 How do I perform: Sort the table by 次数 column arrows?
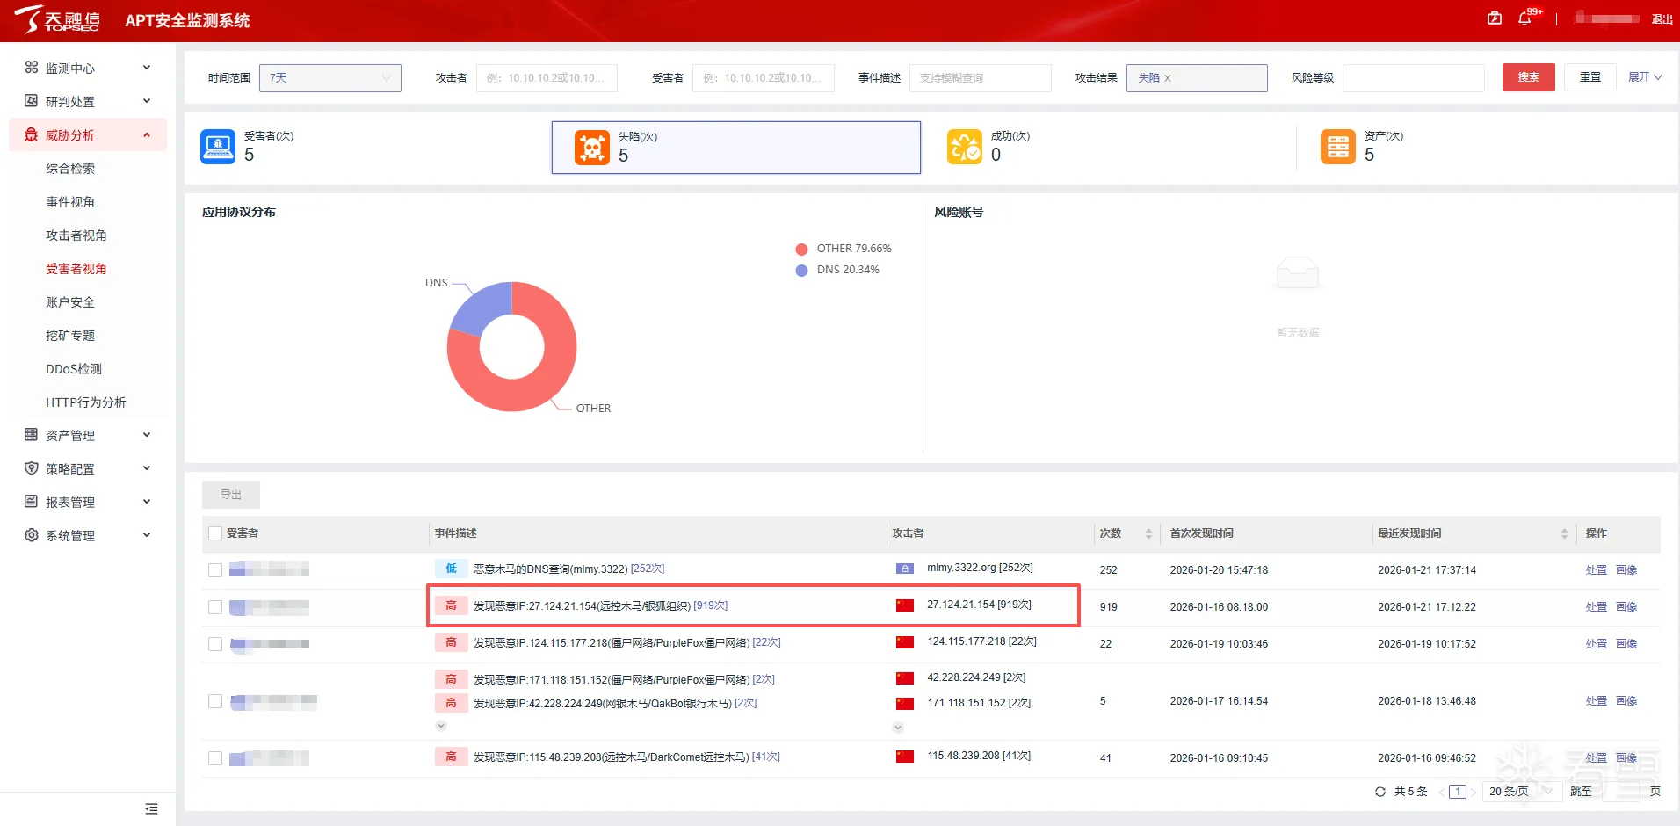click(x=1148, y=533)
